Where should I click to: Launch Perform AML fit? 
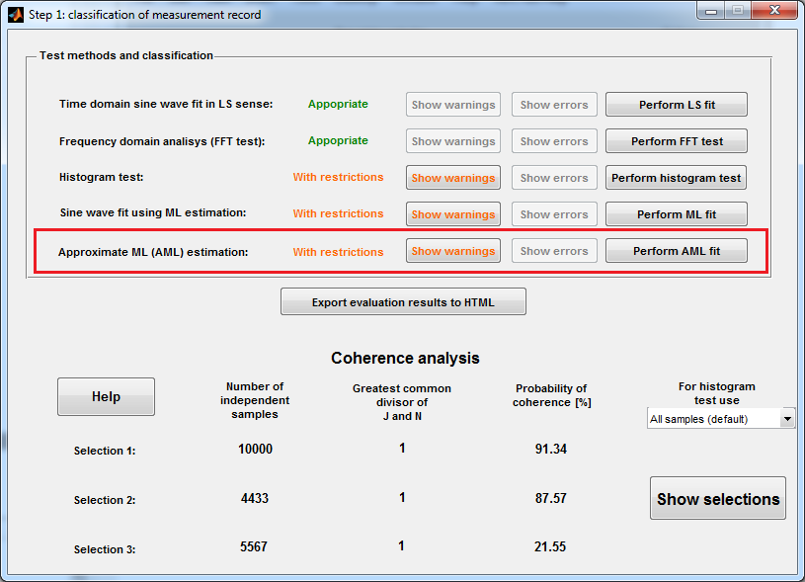[x=677, y=251]
